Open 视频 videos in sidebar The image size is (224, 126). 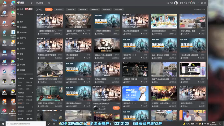click(x=20, y=59)
